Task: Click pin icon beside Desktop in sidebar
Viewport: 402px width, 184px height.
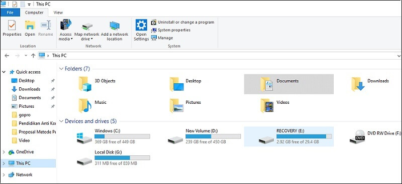Action: tap(53, 81)
